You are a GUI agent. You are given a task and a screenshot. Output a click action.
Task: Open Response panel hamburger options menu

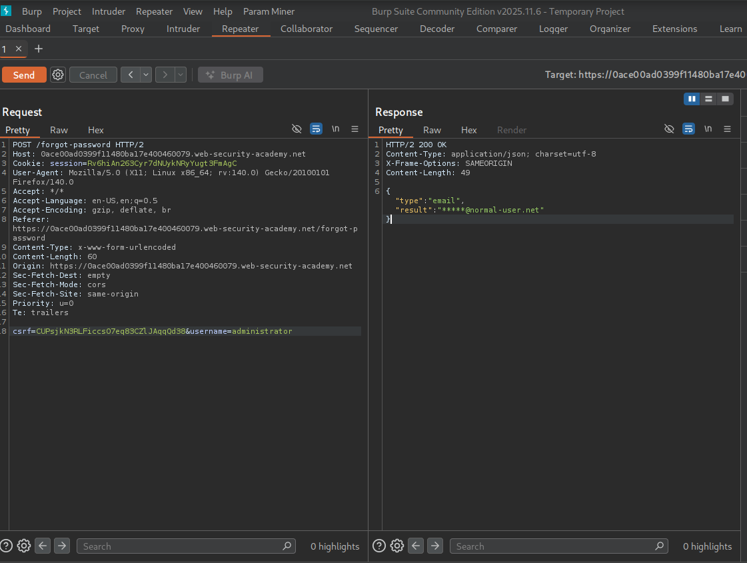727,129
